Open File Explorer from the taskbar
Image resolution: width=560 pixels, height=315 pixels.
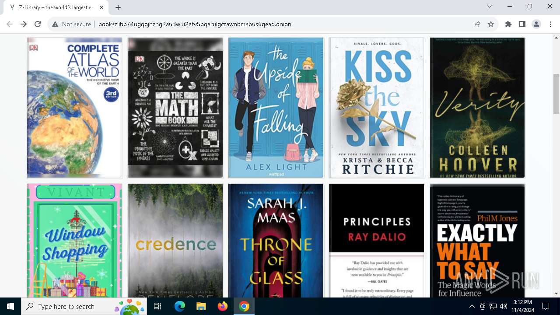tap(201, 306)
